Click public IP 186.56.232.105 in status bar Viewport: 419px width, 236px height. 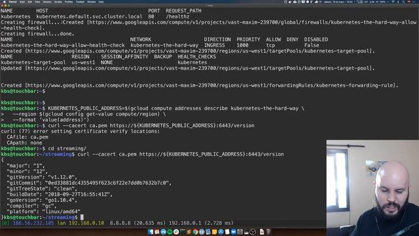[x=33, y=223]
